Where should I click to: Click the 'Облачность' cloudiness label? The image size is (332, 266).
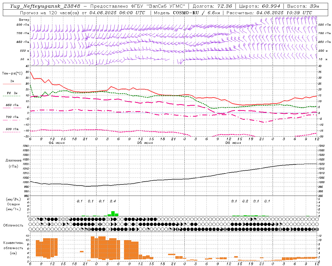tap(13, 225)
